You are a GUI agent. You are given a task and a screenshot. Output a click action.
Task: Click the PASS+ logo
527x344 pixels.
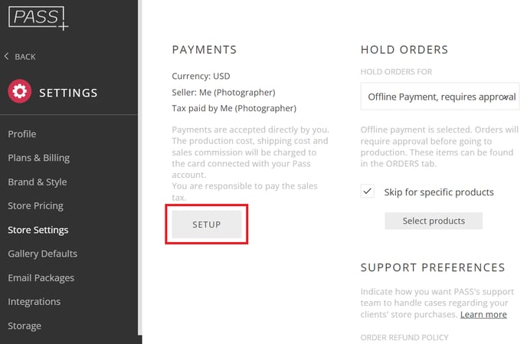38,18
